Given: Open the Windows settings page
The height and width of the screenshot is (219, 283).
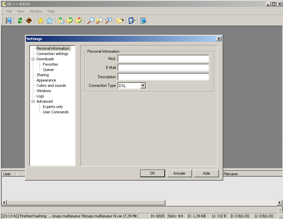Looking at the screenshot, I should click(44, 91).
